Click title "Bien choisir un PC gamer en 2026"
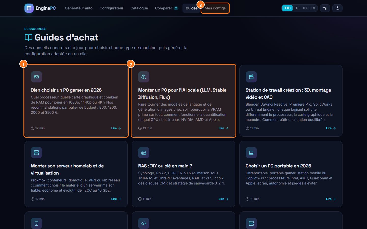Screen dimensions: 367x229 pos(66,90)
